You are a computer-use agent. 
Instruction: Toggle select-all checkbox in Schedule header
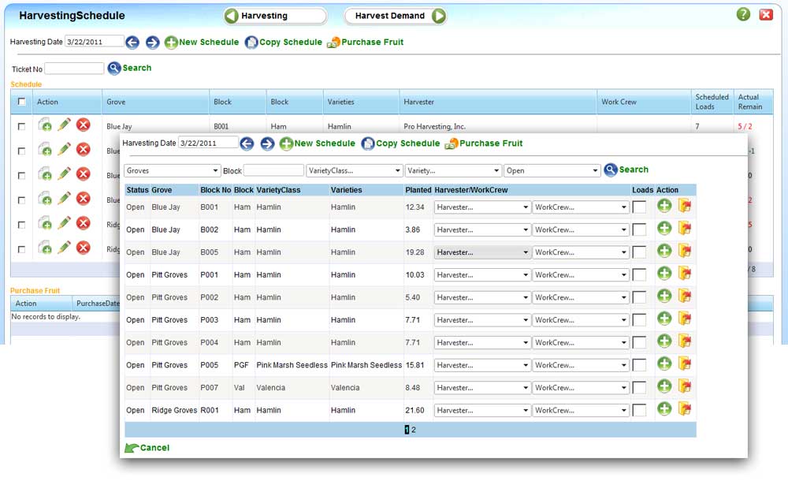[x=21, y=102]
